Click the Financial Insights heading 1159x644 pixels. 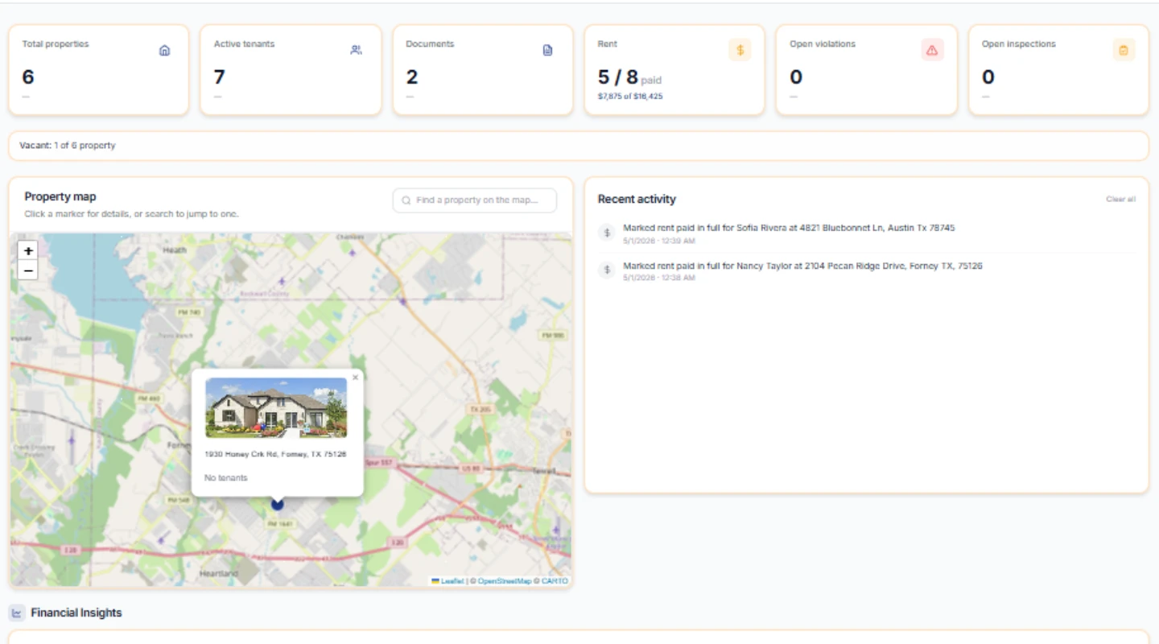tap(76, 613)
